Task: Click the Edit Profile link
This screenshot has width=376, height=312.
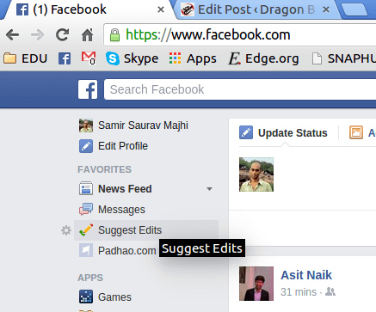Action: click(123, 146)
